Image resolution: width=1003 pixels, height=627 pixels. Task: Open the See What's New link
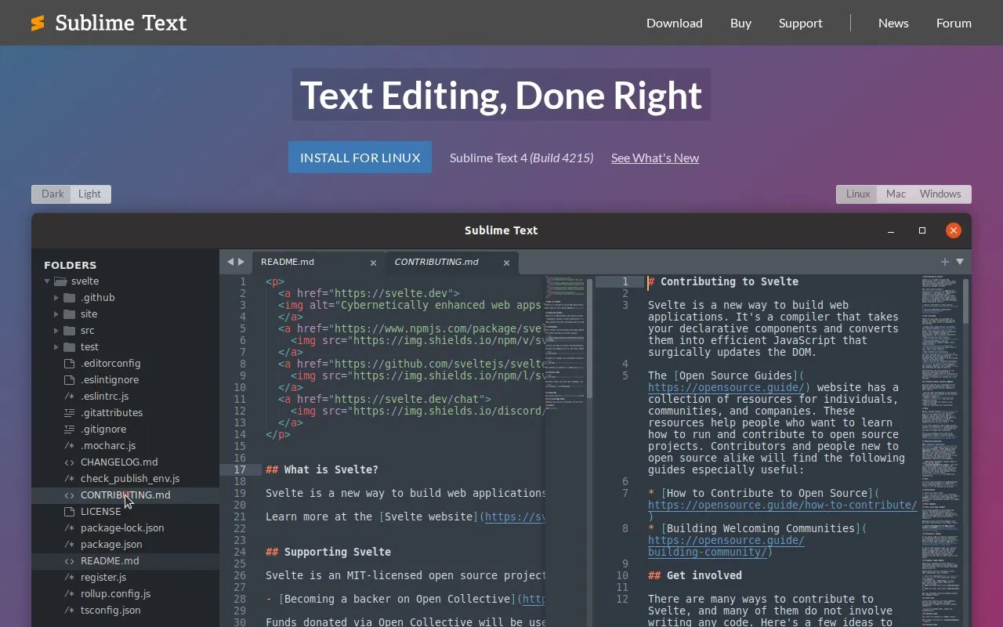pos(655,158)
